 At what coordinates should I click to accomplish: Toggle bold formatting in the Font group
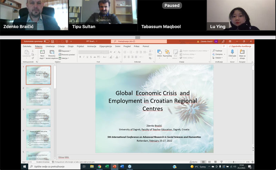(x=80, y=57)
